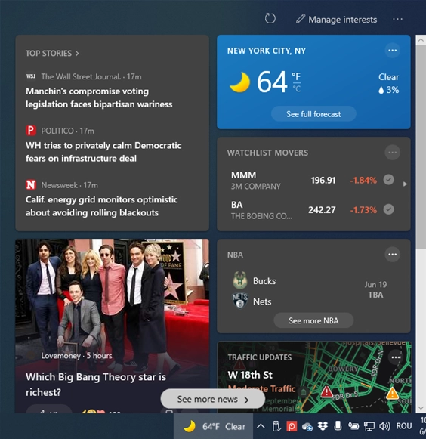Toggle MMM watchlist checkmark
The image size is (426, 439).
tap(388, 180)
